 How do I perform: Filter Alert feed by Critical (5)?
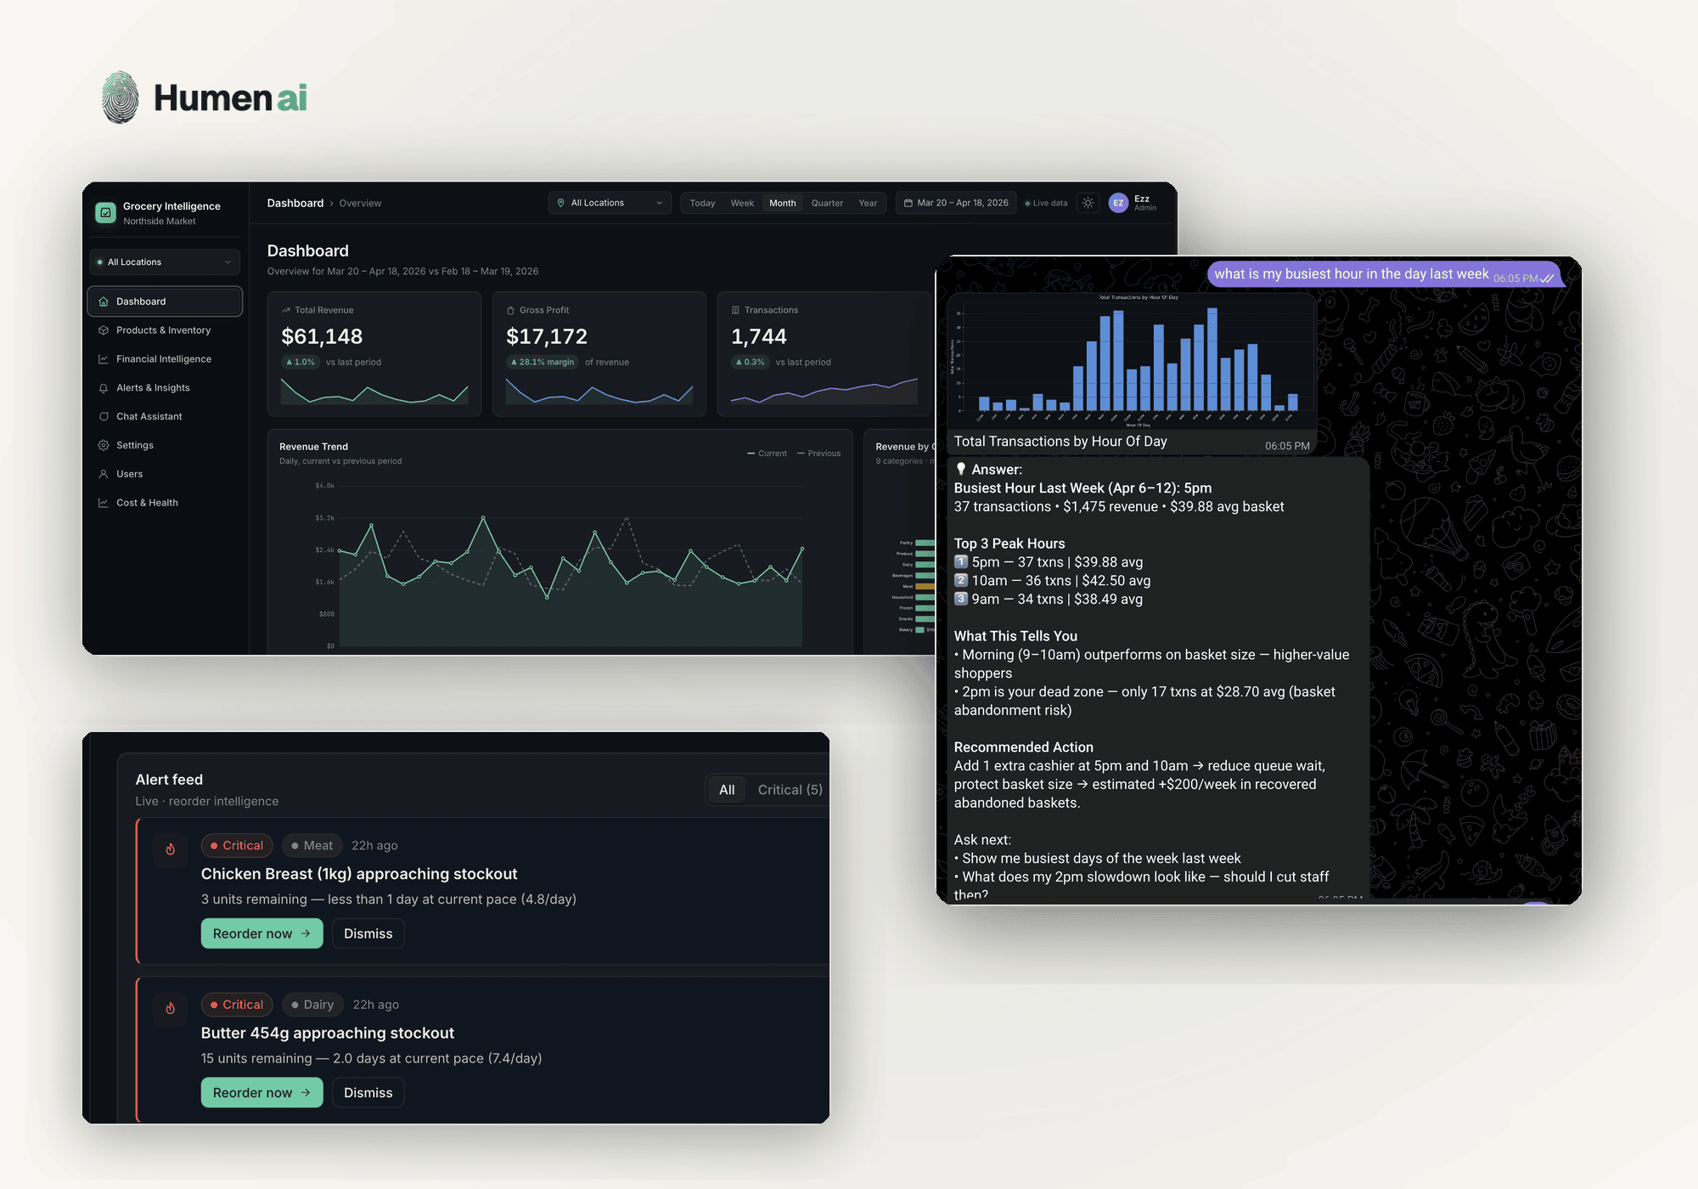click(790, 790)
